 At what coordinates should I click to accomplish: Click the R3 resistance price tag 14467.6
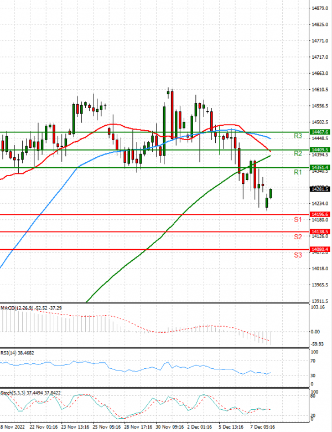tap(320, 132)
